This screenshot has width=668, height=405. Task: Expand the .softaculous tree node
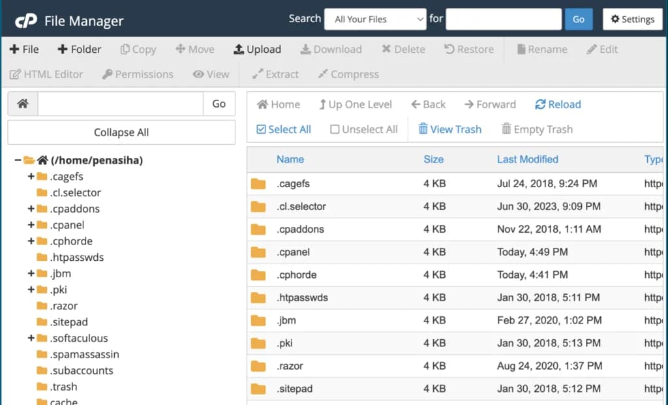coord(31,338)
